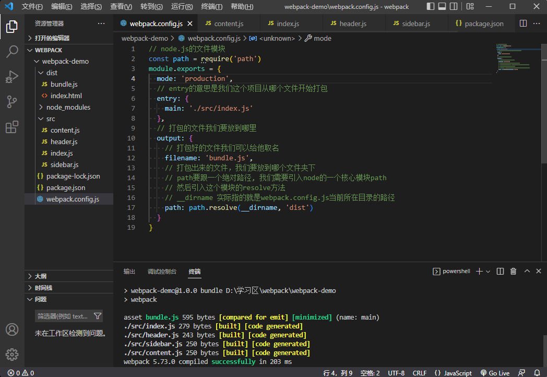The image size is (547, 377).
Task: Add a new terminal with plus icon
Action: click(x=479, y=271)
